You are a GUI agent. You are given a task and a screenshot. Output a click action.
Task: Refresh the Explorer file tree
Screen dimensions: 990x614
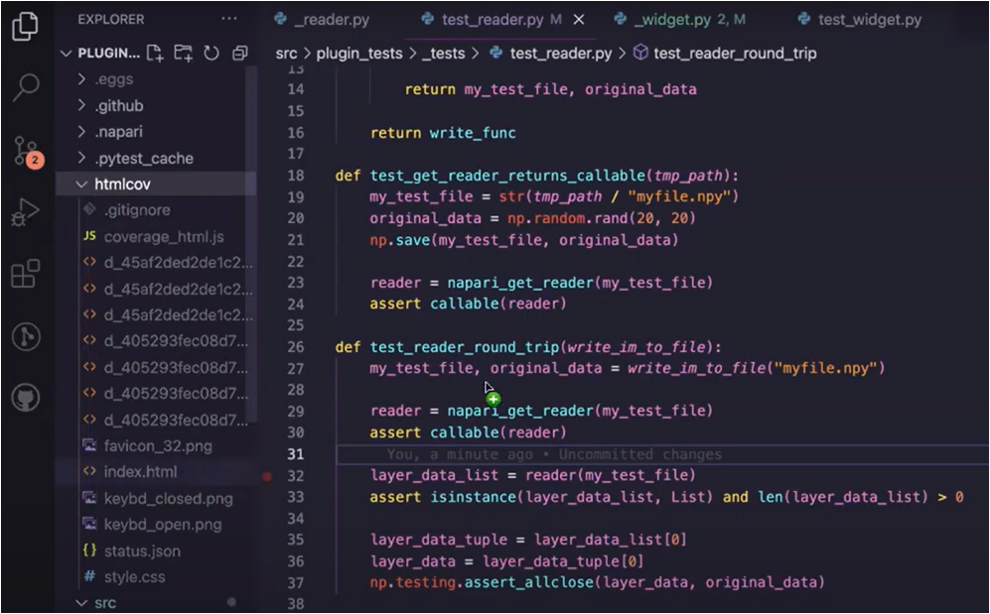[x=212, y=53]
